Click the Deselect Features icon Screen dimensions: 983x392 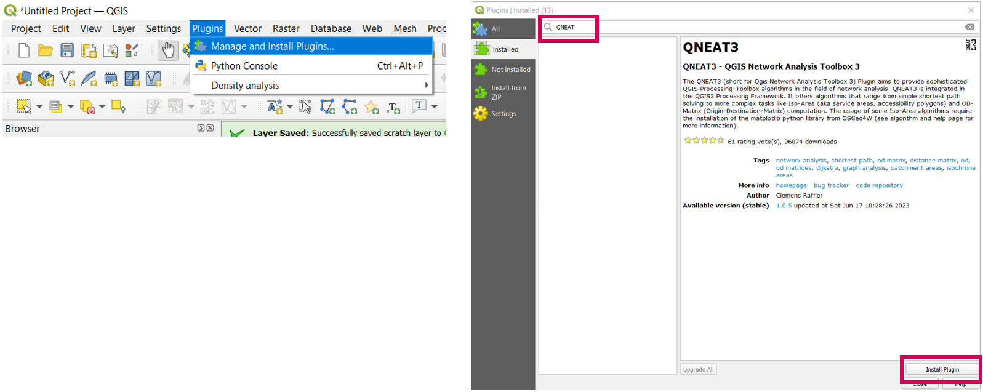pos(87,107)
